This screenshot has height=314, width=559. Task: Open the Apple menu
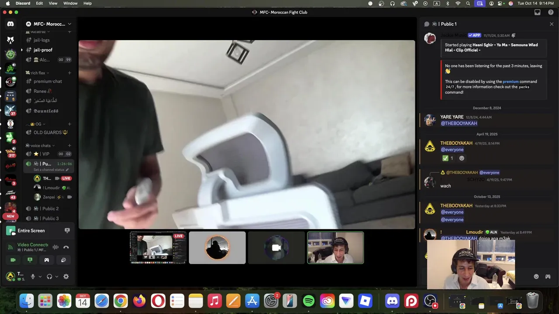click(7, 3)
